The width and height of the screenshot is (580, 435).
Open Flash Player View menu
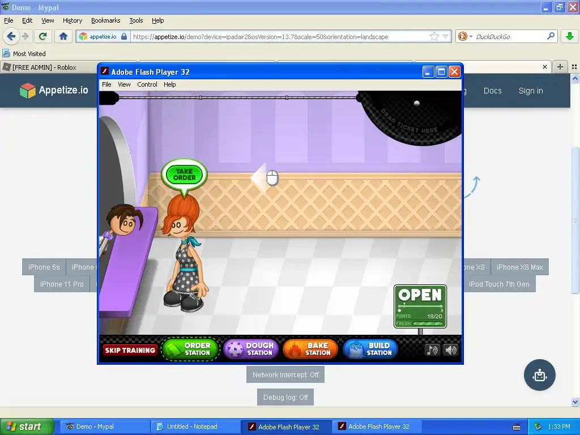coord(124,84)
